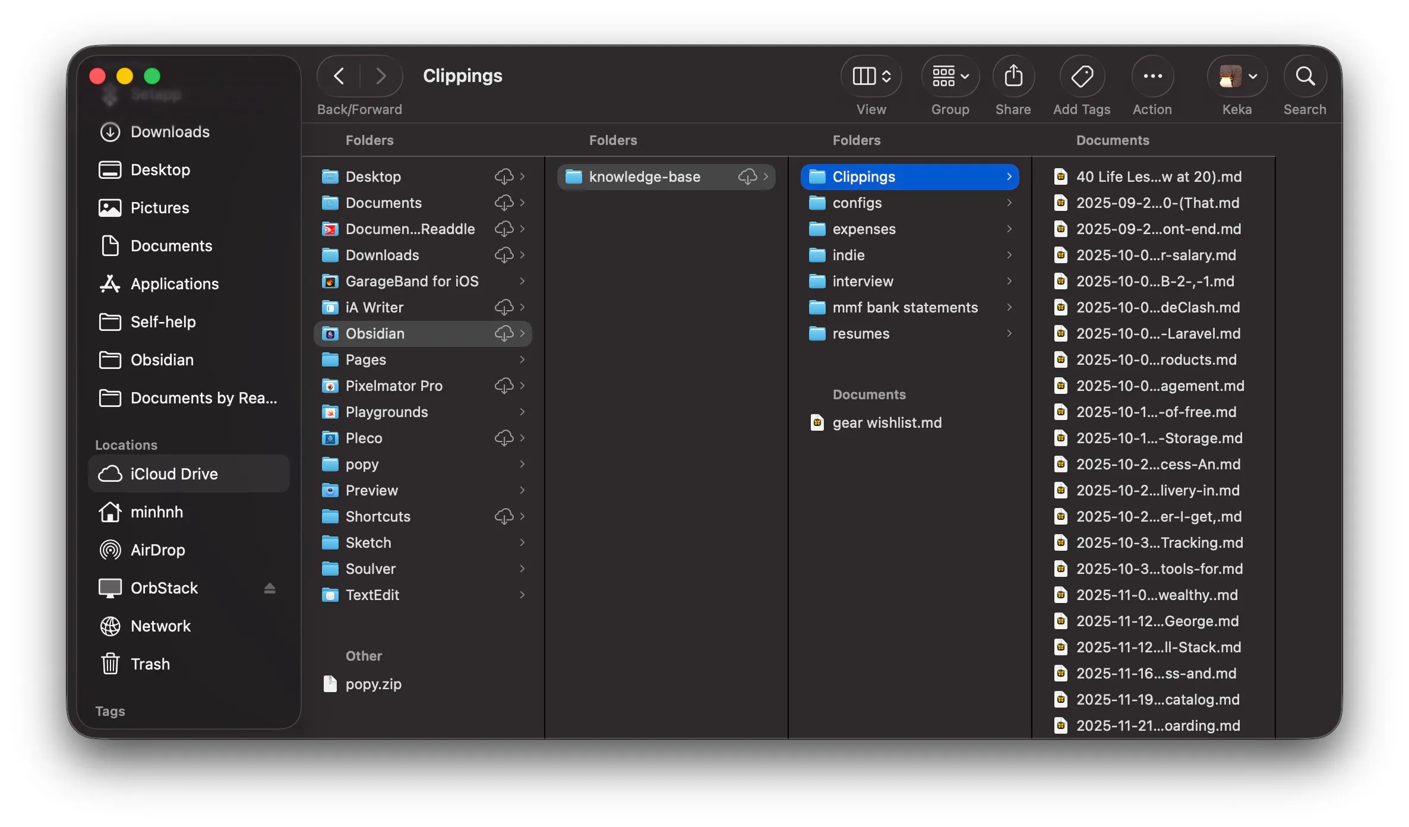
Task: Expand the expenses folder chevron
Action: pyautogui.click(x=1009, y=229)
